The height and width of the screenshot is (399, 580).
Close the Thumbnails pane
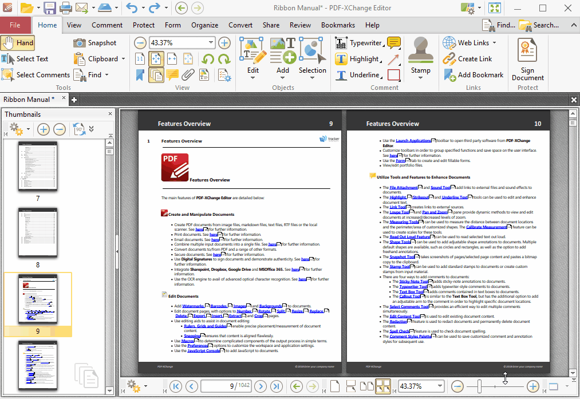click(110, 114)
